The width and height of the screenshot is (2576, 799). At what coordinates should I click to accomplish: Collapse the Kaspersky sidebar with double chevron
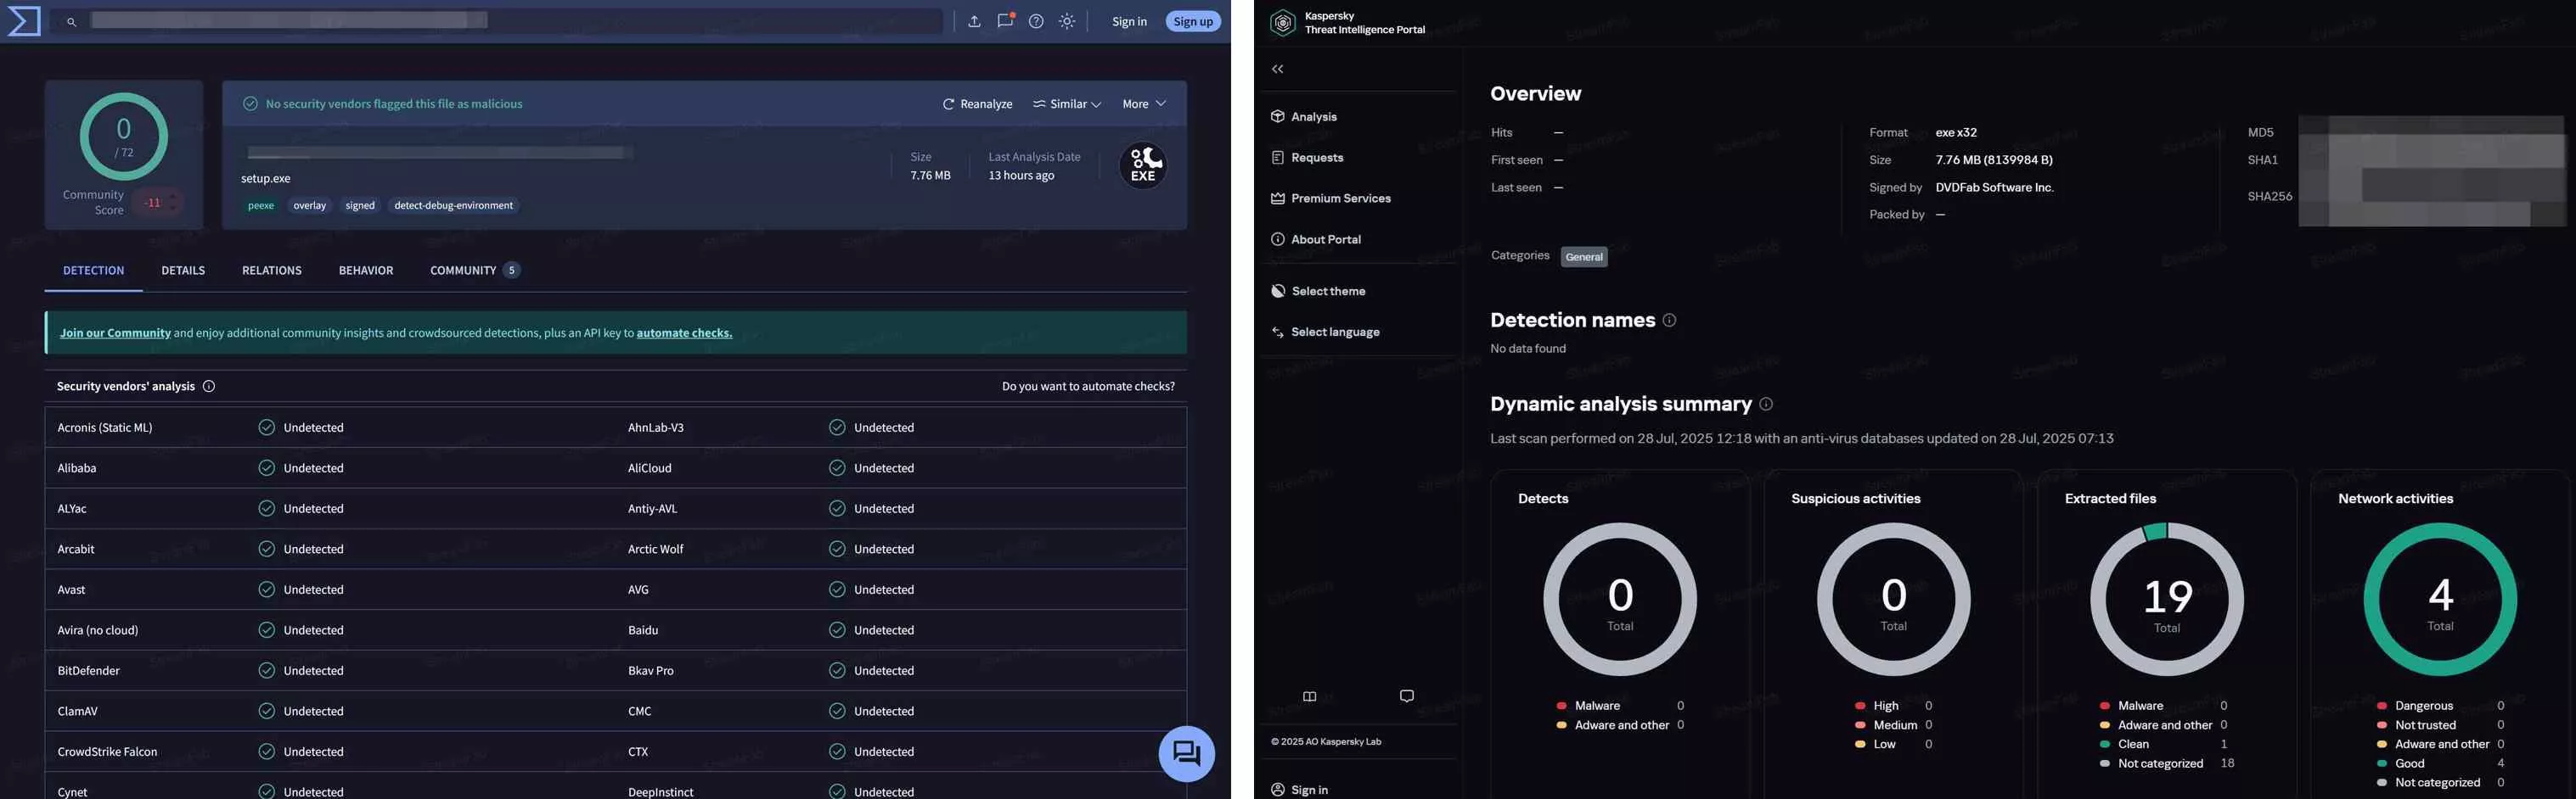pyautogui.click(x=1277, y=69)
